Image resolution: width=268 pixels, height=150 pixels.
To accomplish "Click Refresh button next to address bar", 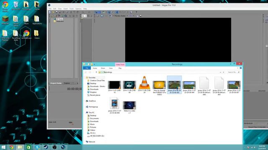I will point(224,72).
